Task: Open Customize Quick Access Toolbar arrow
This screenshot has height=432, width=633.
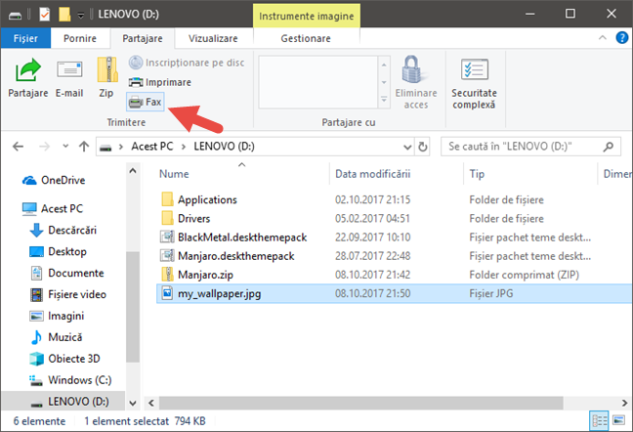Action: (x=81, y=16)
